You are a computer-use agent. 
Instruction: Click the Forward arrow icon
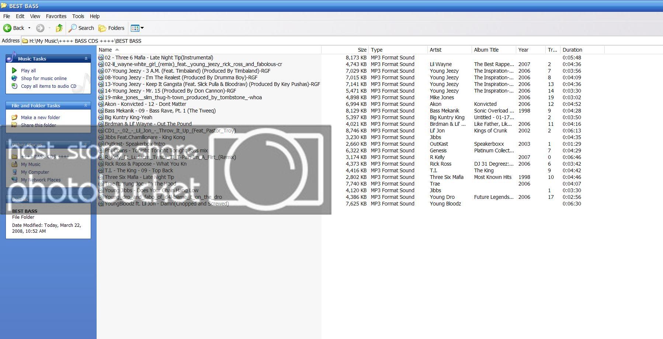[x=40, y=28]
